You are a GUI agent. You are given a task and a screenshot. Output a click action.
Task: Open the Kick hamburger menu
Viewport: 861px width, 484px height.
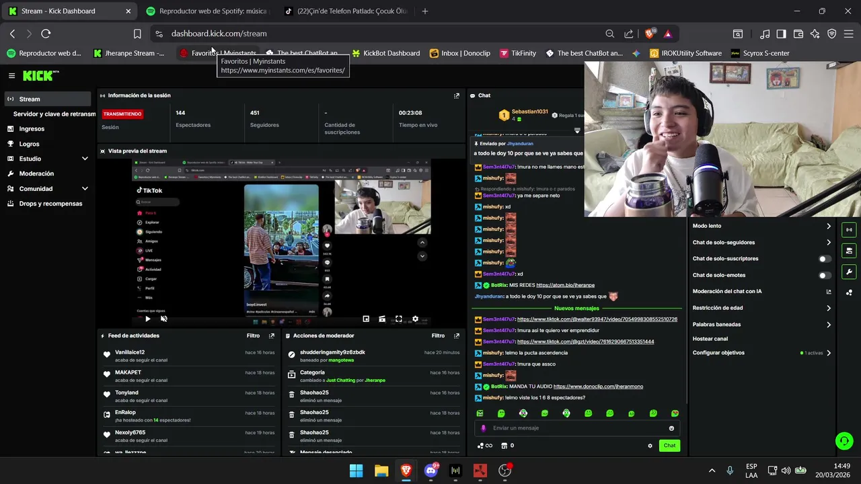click(11, 76)
